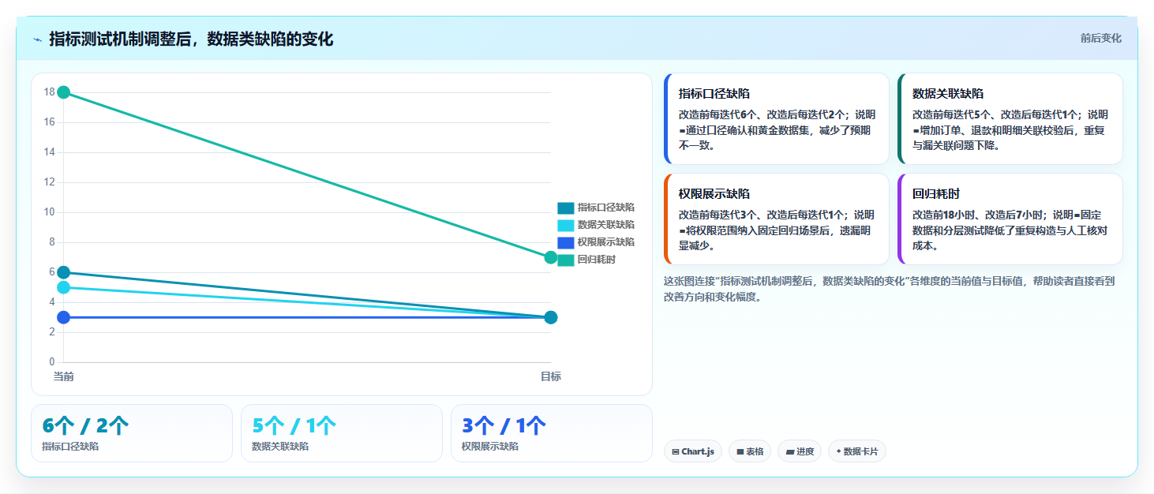Select the 回归耗时 data point at value 18
This screenshot has width=1154, height=494.
point(64,92)
